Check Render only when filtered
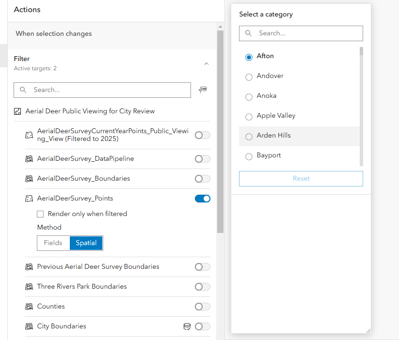399x340 pixels. 41,214
